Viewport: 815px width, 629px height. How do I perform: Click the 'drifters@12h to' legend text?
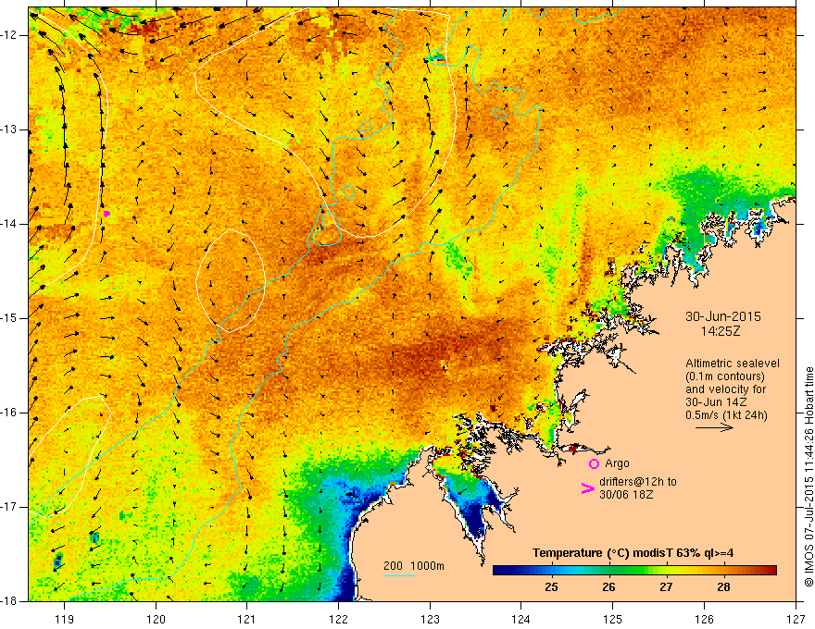[638, 482]
